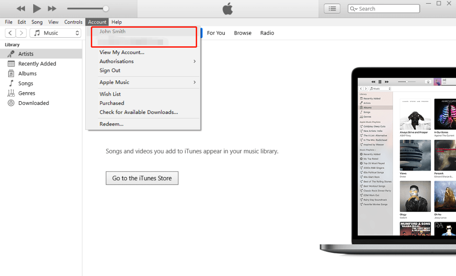The image size is (456, 276).
Task: Click the Search field
Action: 384,9
